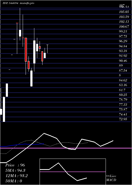Select the 83.16 price axis label
Image resolution: width=132 pixels, height=185 pixels.
pyautogui.click(x=123, y=85)
